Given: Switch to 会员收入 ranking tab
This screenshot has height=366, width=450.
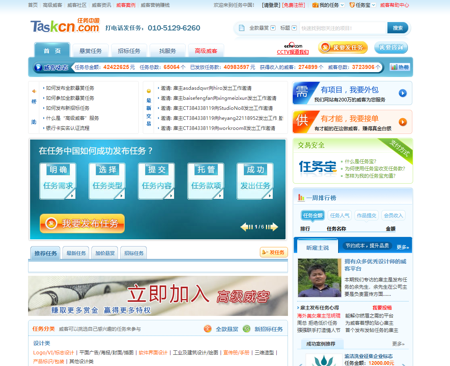Looking at the screenshot, I should click(x=393, y=215).
